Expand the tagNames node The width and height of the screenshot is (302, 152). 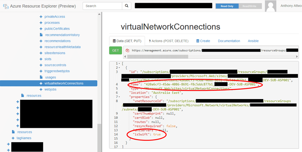pos(13,138)
